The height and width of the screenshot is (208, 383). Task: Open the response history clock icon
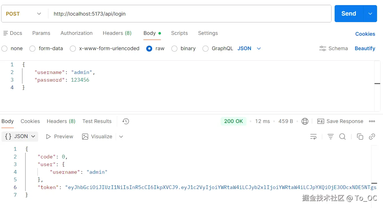tap(126, 121)
